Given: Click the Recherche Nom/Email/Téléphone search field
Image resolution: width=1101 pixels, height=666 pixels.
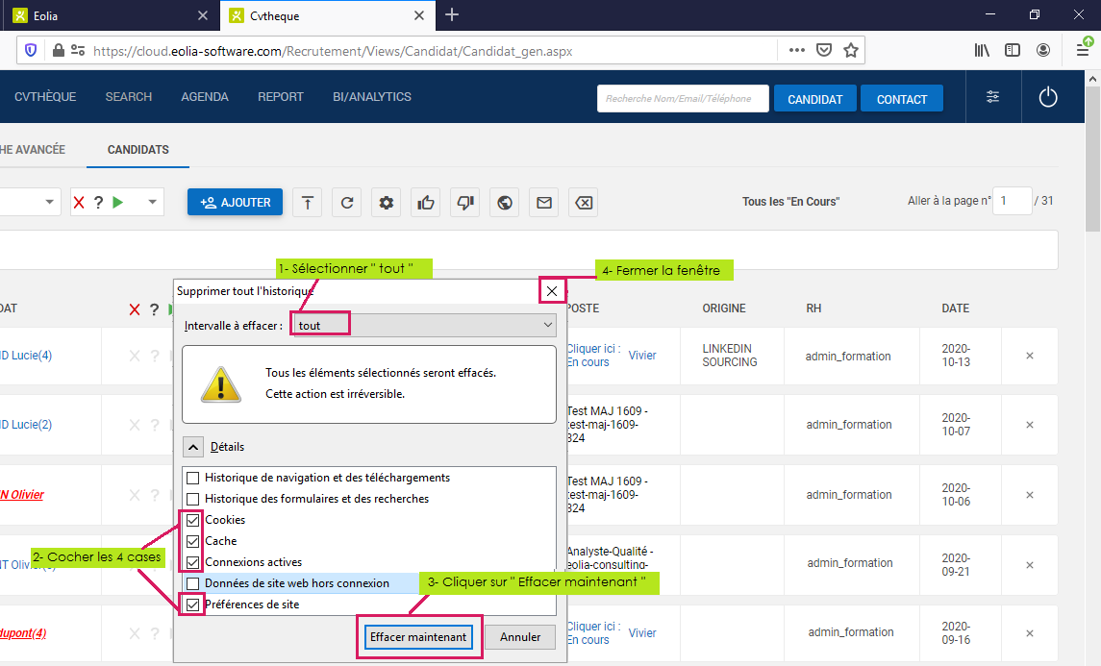Looking at the screenshot, I should [683, 99].
